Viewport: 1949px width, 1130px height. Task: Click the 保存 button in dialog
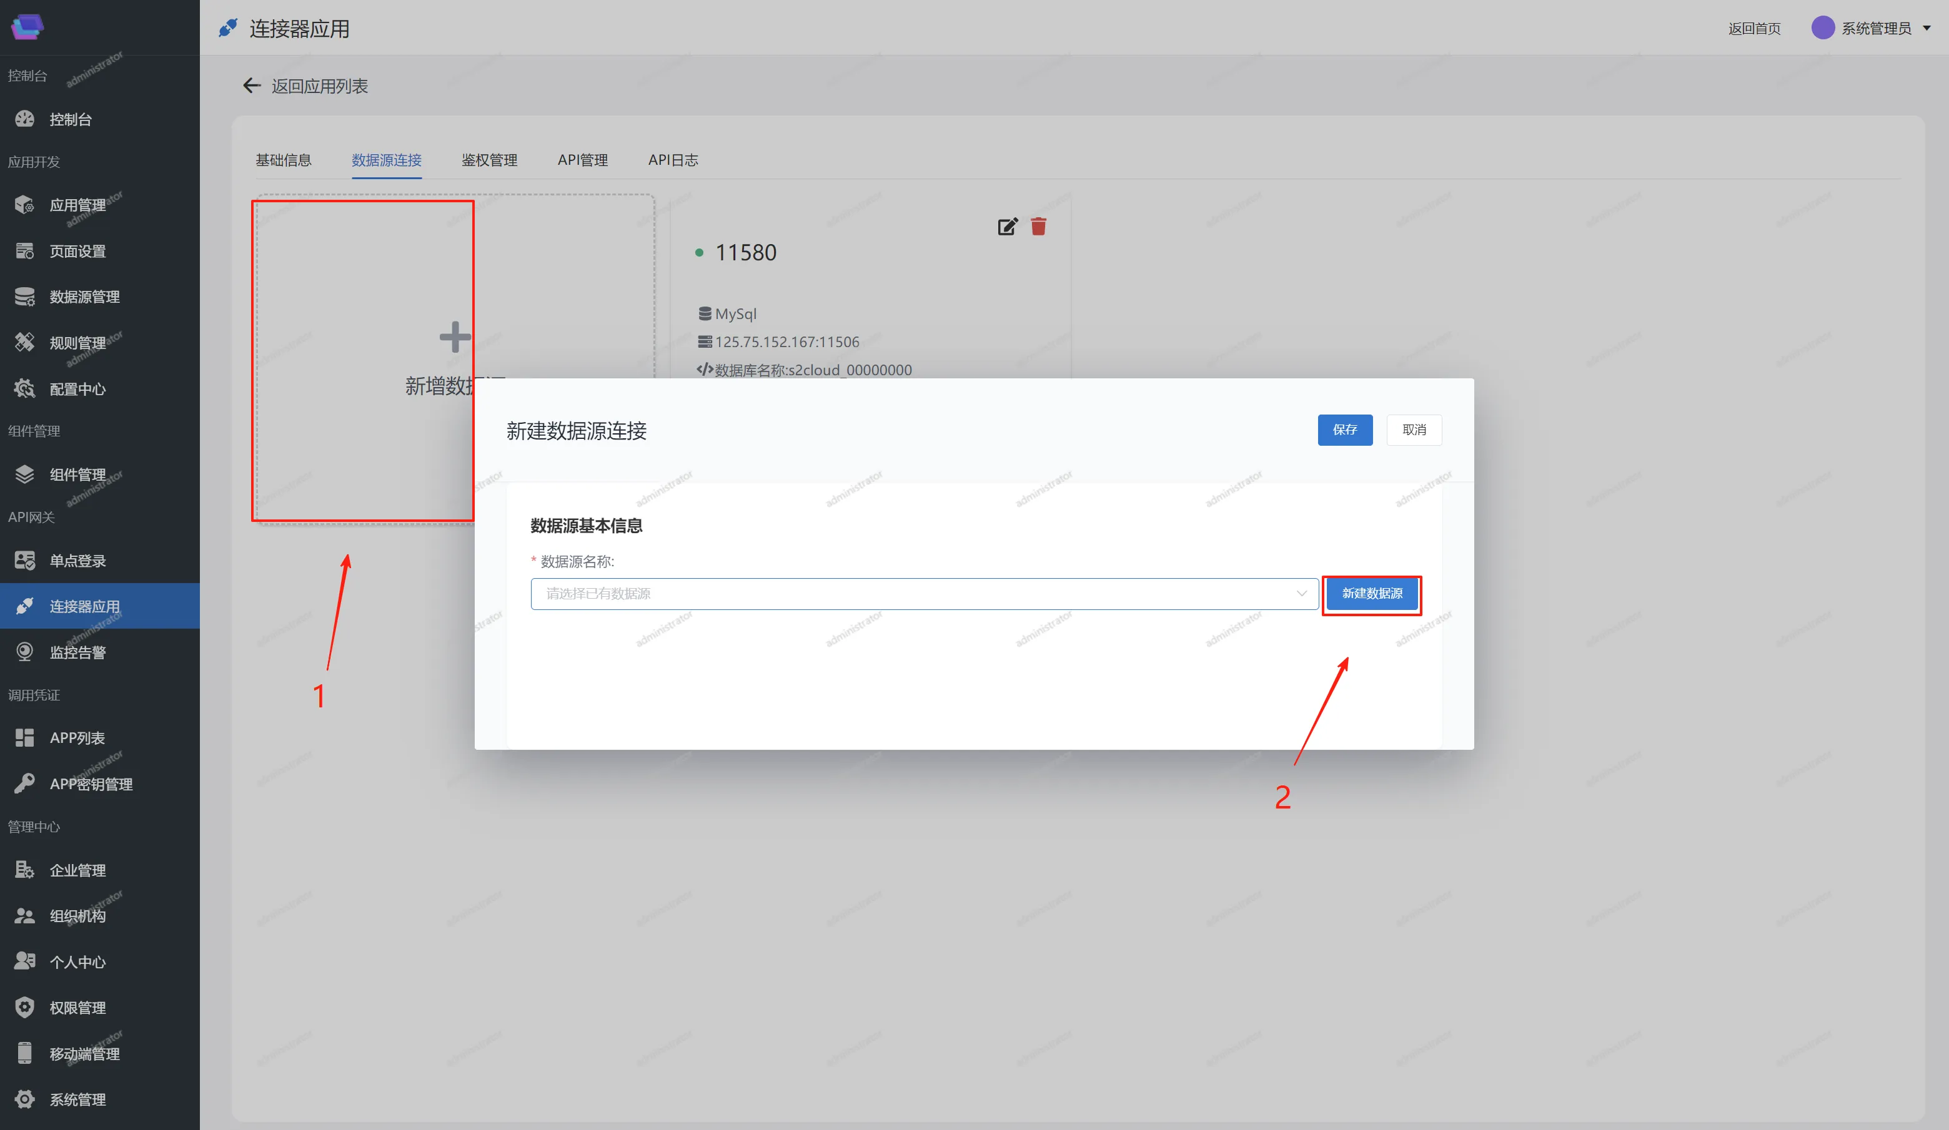point(1344,430)
